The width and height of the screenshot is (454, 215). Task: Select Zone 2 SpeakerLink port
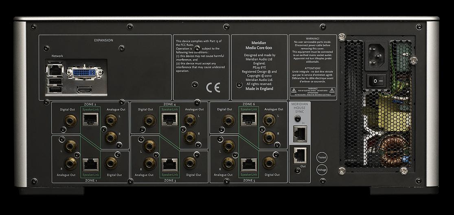point(90,119)
